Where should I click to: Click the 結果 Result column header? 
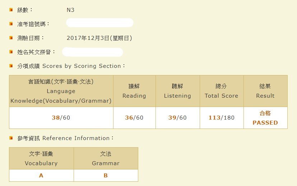pos(265,91)
